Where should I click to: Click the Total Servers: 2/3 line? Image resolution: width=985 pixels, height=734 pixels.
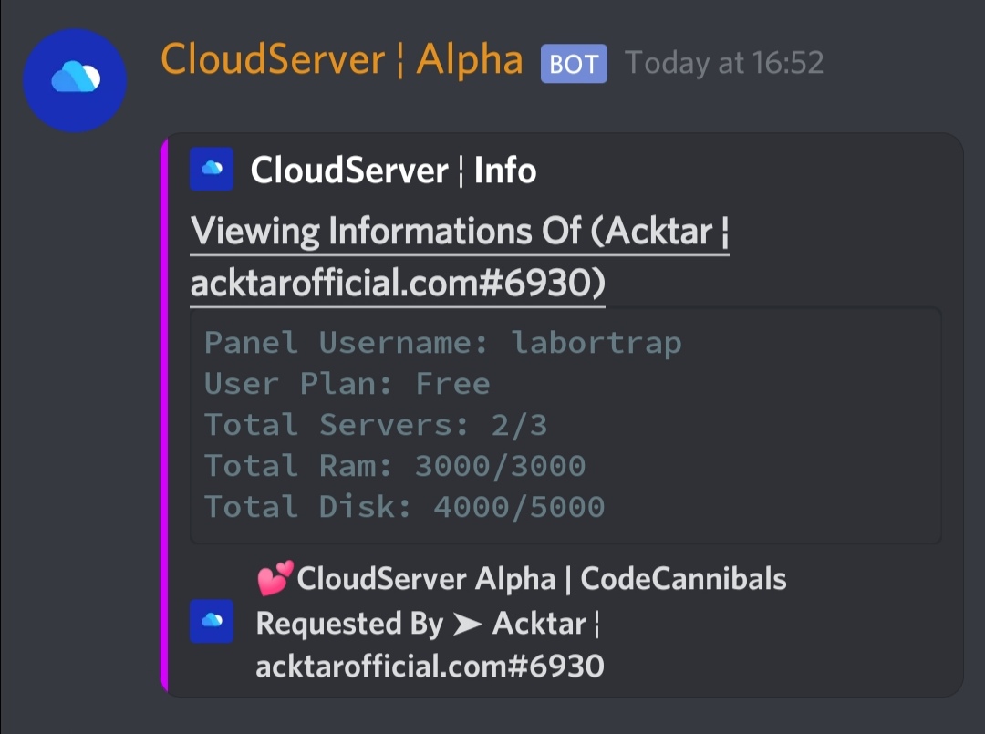pos(375,425)
